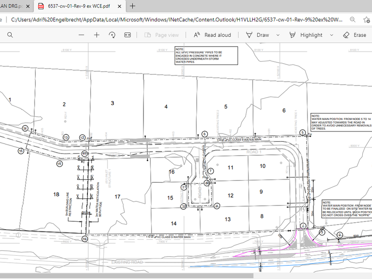Image resolution: width=372 pixels, height=279 pixels.
Task: Expand the Draw options dropdown arrow
Action: (x=278, y=35)
